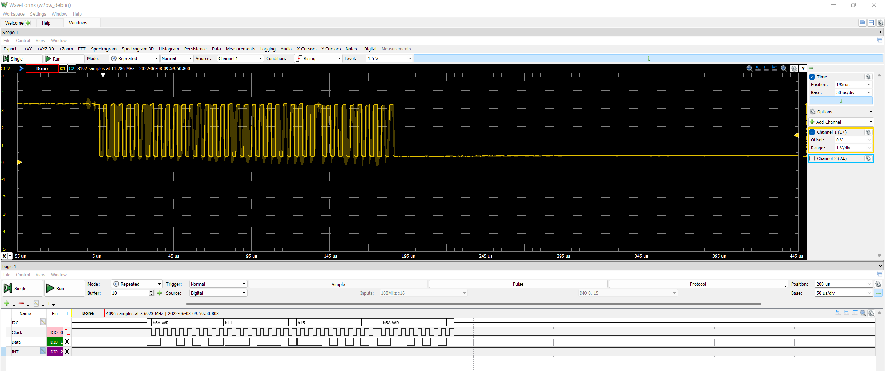Click the Data row trigger X icon
885x371 pixels.
click(67, 342)
